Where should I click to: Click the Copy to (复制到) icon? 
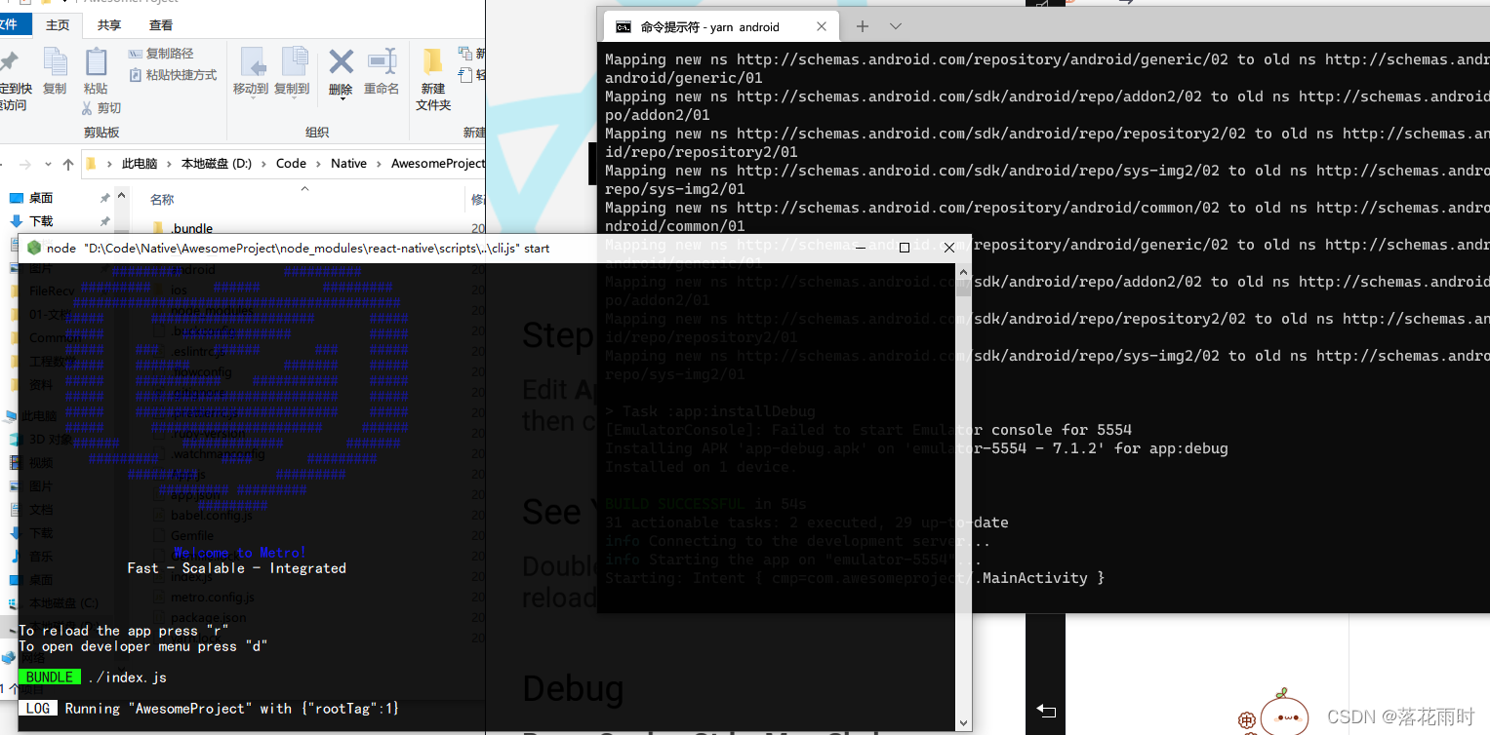pyautogui.click(x=293, y=62)
